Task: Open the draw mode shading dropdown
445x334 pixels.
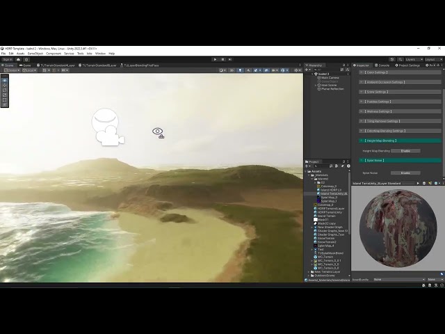Action: pos(222,70)
